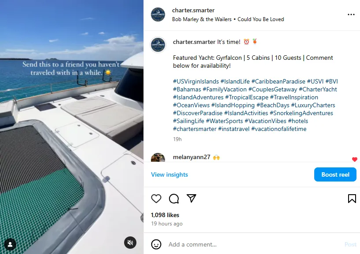Open the three-dot more options menu
Viewport: 360px width, 254px height.
(351, 15)
